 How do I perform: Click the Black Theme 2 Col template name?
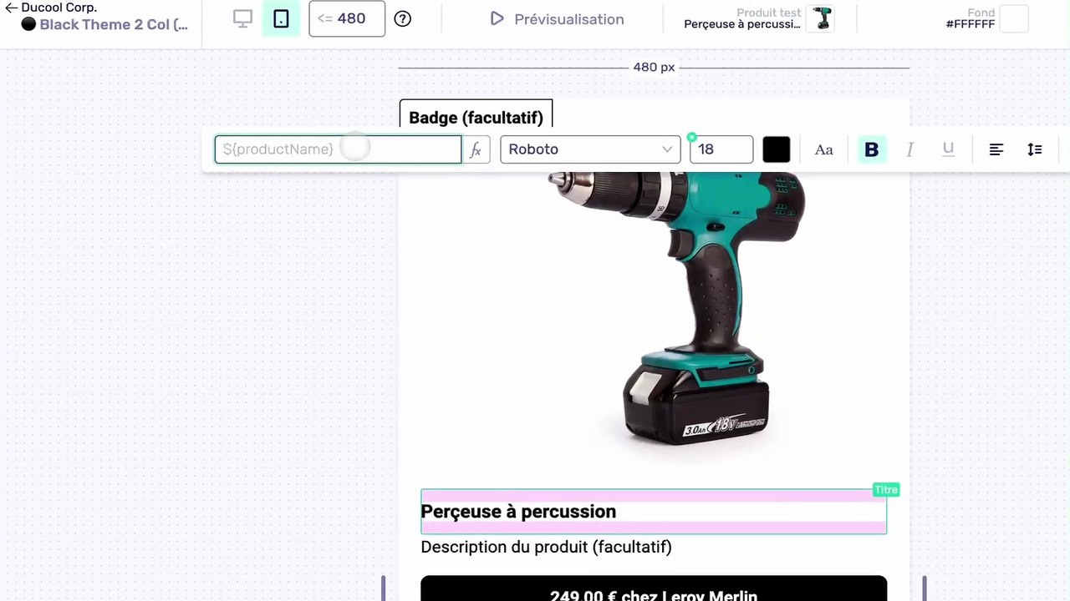coord(114,24)
